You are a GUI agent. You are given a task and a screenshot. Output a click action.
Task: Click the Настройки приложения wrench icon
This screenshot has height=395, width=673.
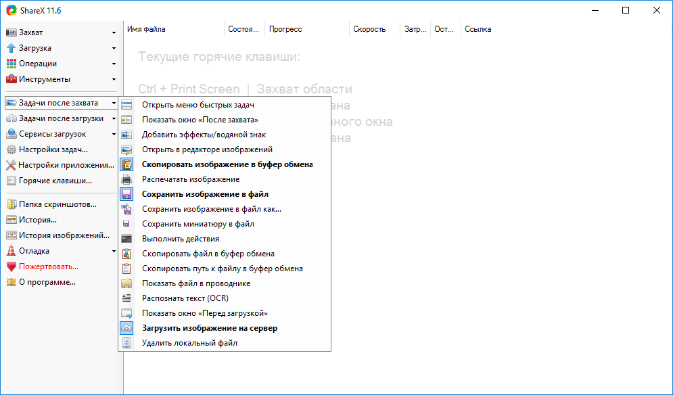point(11,165)
